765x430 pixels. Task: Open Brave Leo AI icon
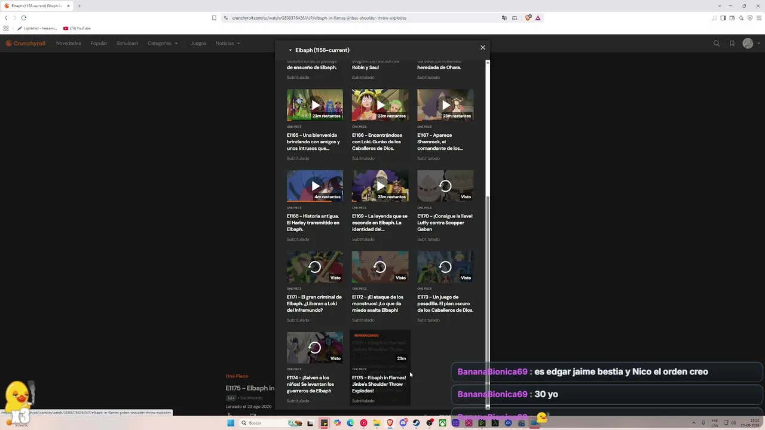pos(741,18)
